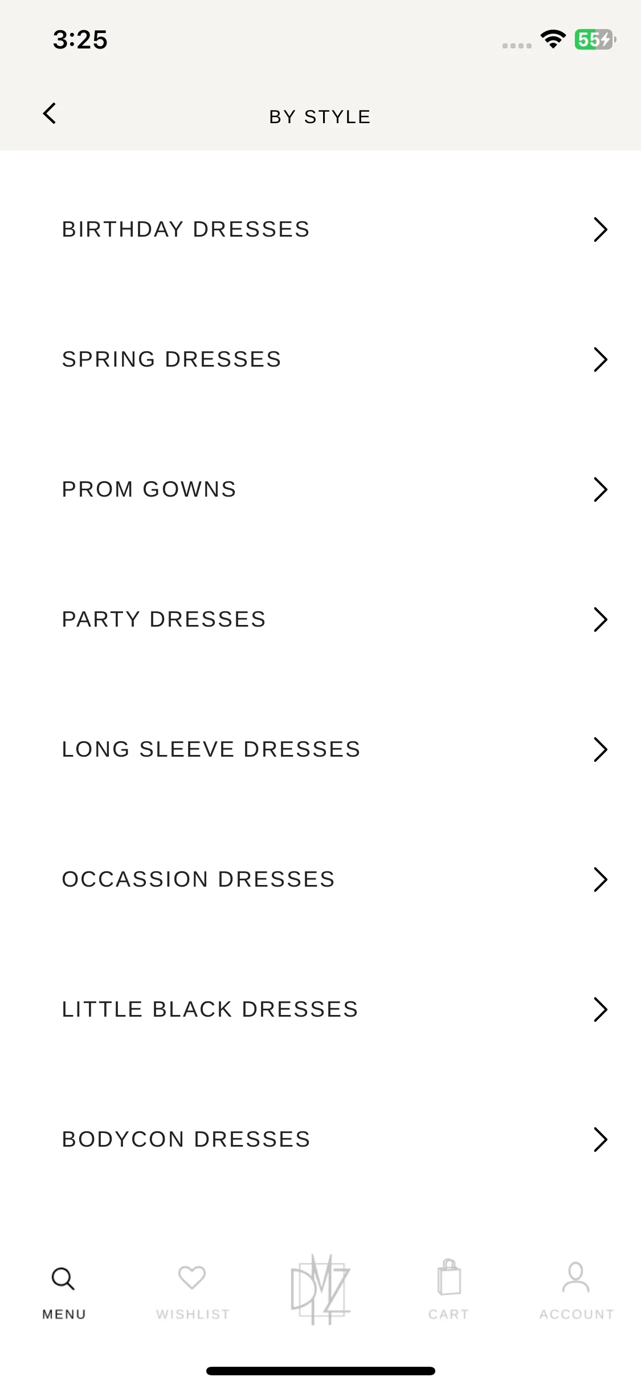
Task: Go back using the header arrow
Action: pyautogui.click(x=50, y=113)
